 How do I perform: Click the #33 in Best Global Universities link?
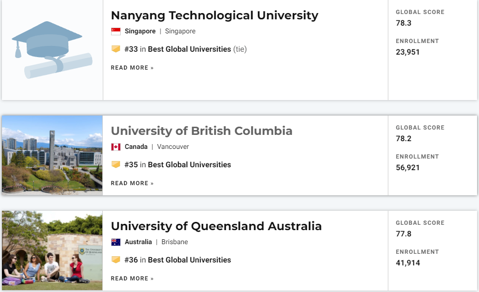coord(177,49)
